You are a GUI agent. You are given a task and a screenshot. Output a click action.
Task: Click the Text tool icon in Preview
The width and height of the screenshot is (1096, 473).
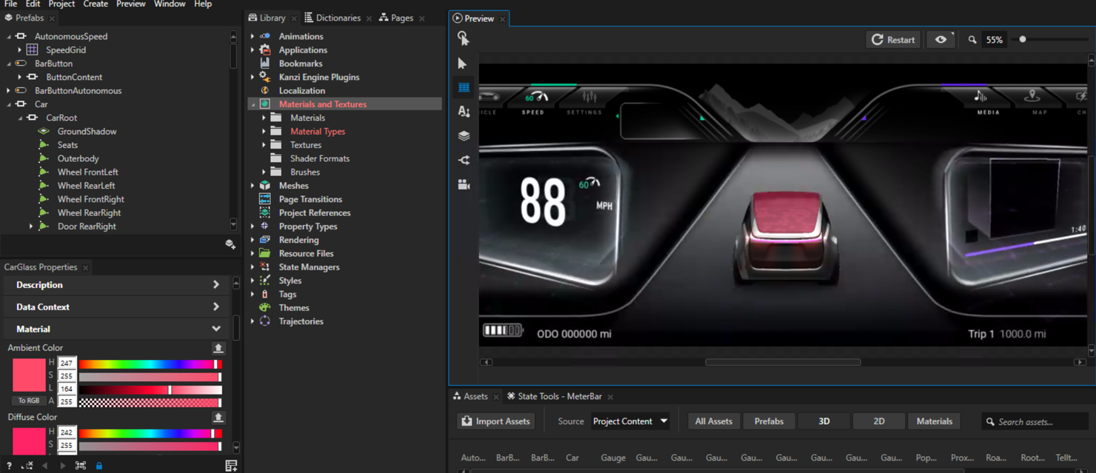[x=464, y=112]
